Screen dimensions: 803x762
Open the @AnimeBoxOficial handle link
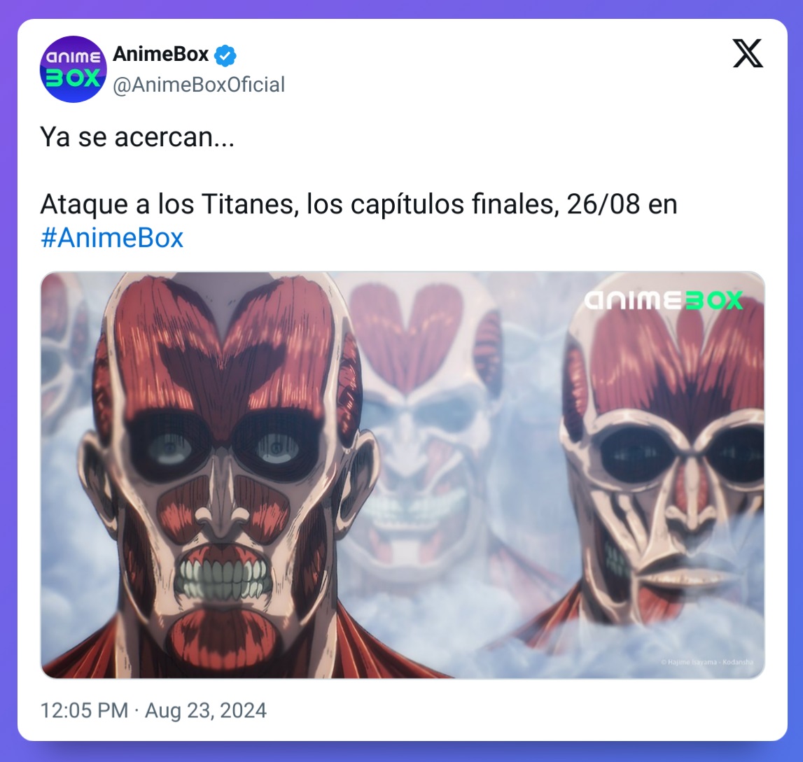pyautogui.click(x=199, y=85)
